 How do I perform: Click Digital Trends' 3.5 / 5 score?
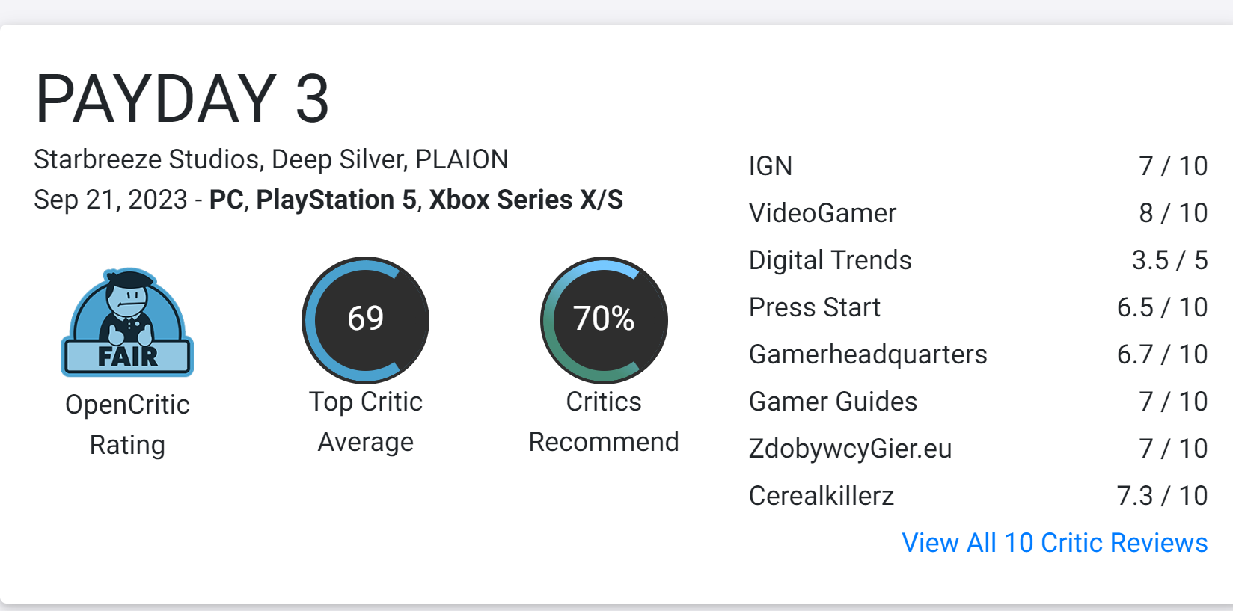coord(1169,260)
